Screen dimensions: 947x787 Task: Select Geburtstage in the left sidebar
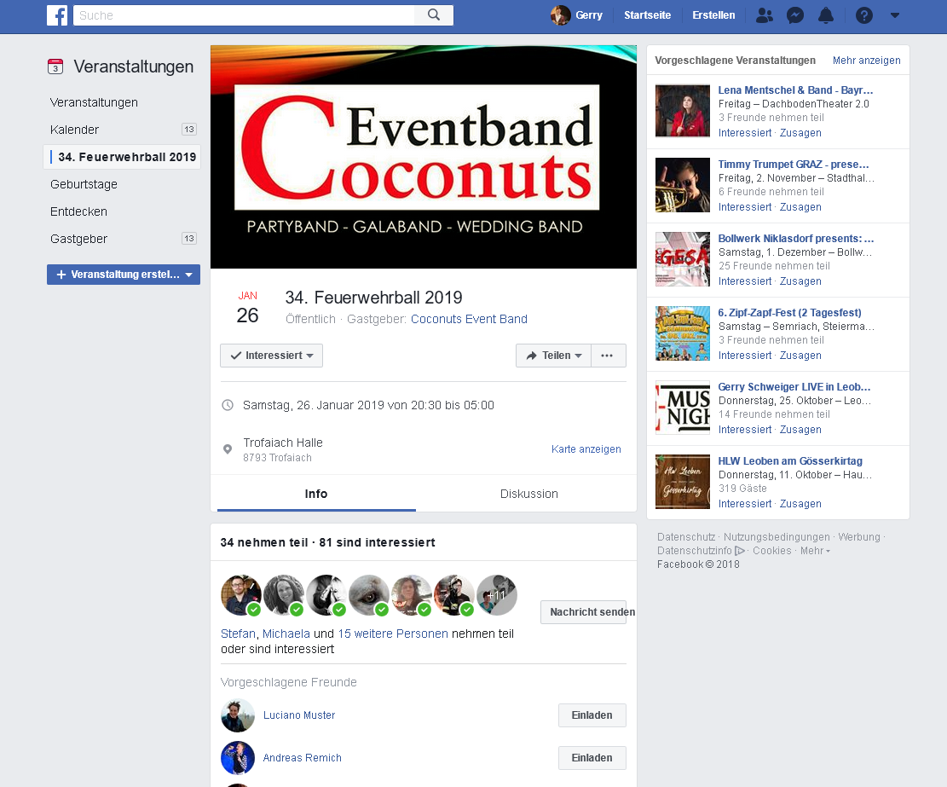84,184
